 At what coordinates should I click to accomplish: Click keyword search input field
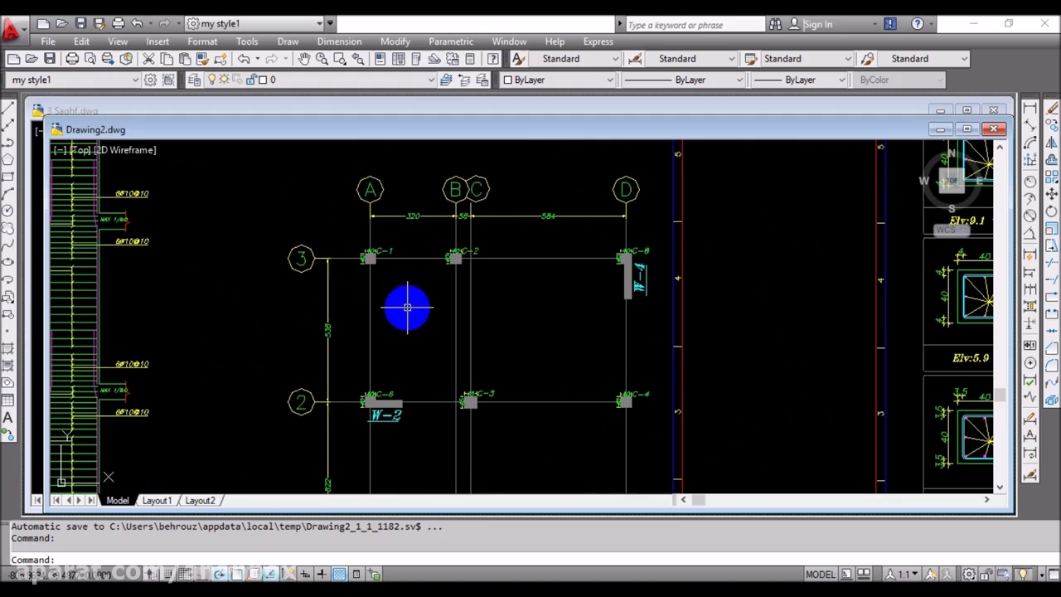695,24
